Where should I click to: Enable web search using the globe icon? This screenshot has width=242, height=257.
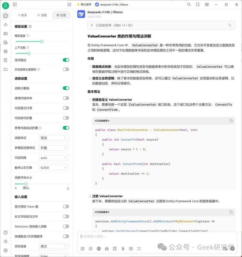(x=98, y=248)
